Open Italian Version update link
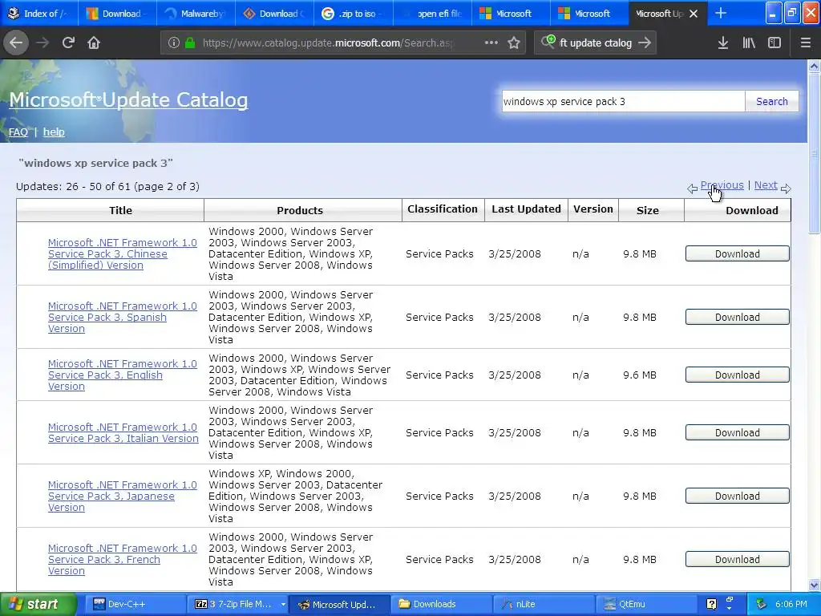This screenshot has height=616, width=821. (x=123, y=432)
